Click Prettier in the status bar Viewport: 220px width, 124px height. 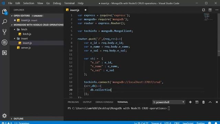201,123
